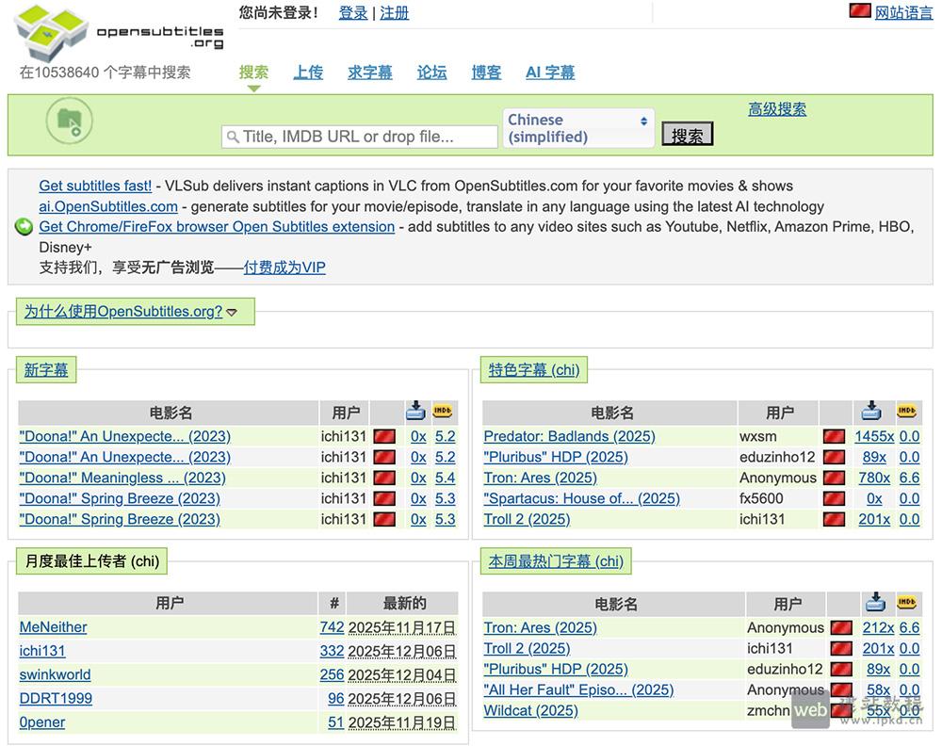The height and width of the screenshot is (746, 942).
Task: Click the red flag beside 网站语言
Action: 859,11
